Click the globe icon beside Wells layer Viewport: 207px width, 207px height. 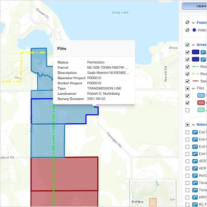click(187, 30)
